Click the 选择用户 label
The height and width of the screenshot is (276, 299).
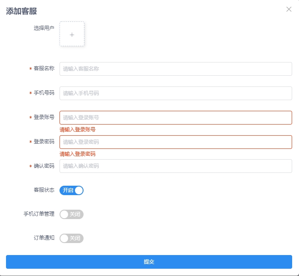(x=44, y=28)
